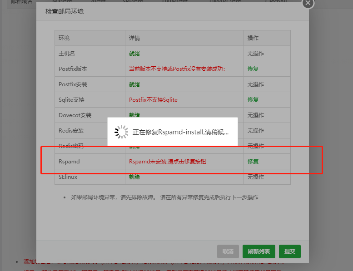The image size is (353, 271).
Task: Select the 主机名 environment cell
Action: click(x=90, y=53)
